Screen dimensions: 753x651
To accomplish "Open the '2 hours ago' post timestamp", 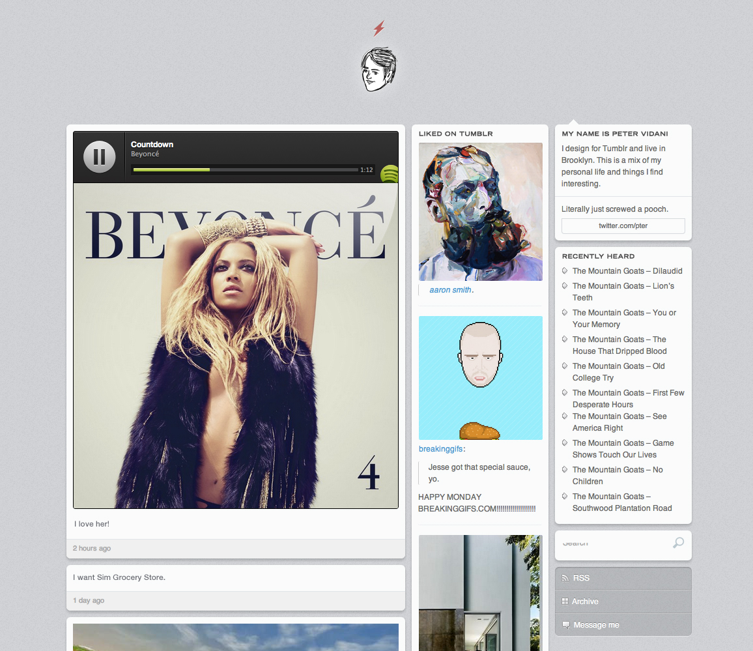I will 92,548.
